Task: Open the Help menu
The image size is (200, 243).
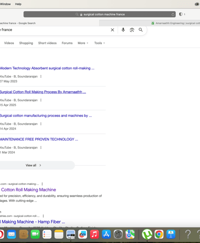Action: pyautogui.click(x=18, y=4)
